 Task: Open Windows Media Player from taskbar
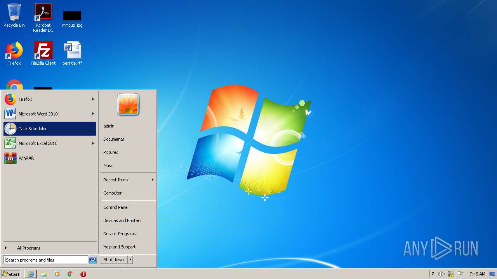57,274
